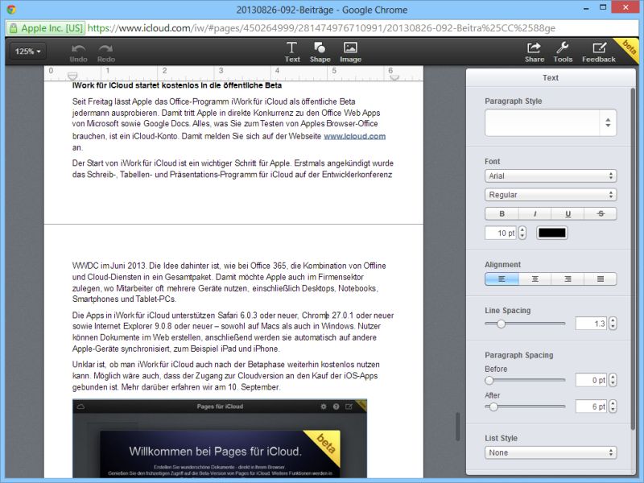Open the Tools wrench menu

(x=563, y=47)
